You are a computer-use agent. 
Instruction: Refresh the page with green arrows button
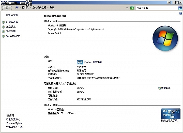tap(132, 8)
